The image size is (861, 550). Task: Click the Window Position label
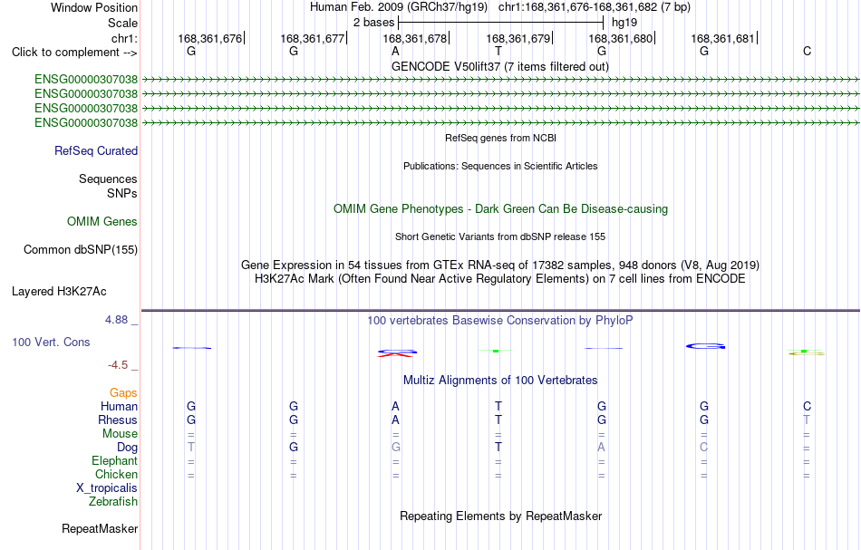click(94, 7)
